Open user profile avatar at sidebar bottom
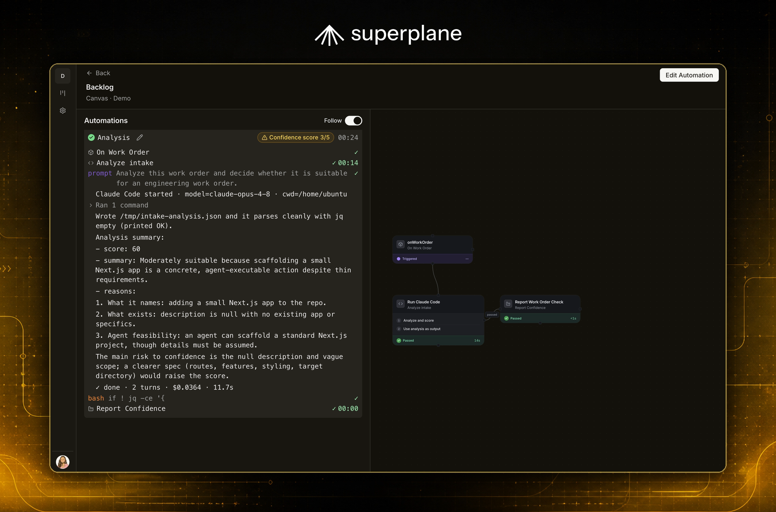Screen dimensions: 776x512 pyautogui.click(x=62, y=462)
